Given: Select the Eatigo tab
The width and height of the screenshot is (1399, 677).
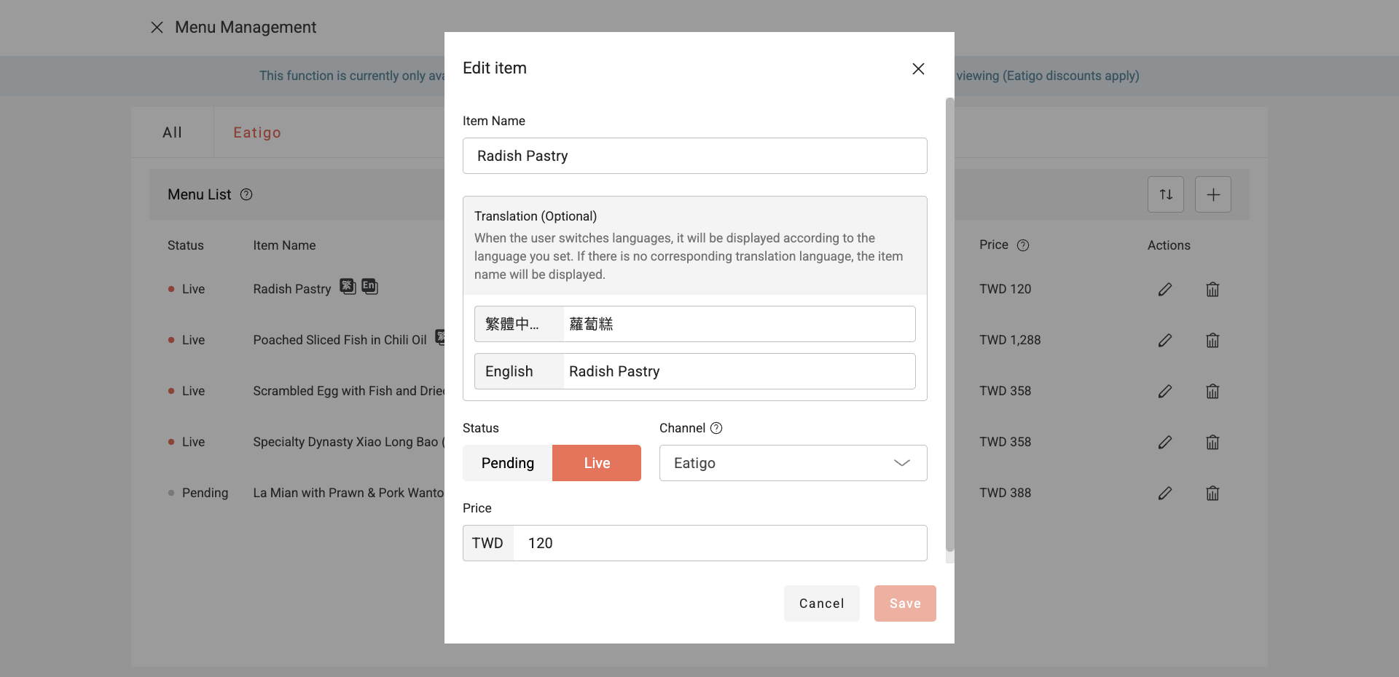Looking at the screenshot, I should click(x=257, y=132).
